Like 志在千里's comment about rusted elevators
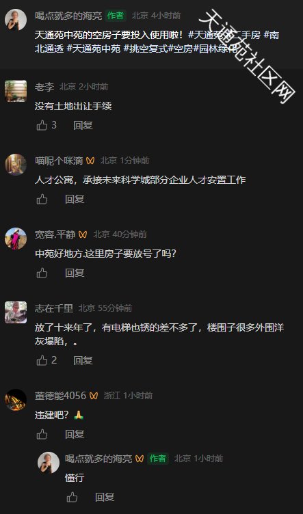The height and width of the screenshot is (514, 303). click(42, 360)
